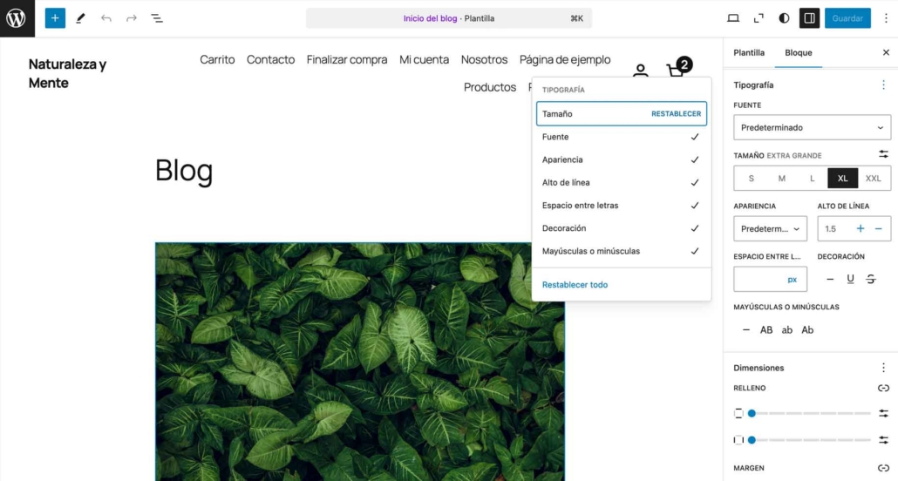
Task: Toggle the settings sidebar panel icon
Action: (809, 18)
